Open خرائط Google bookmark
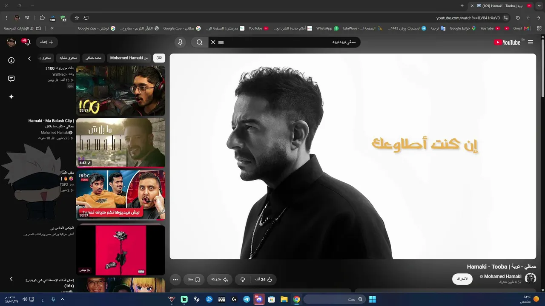 click(462, 28)
